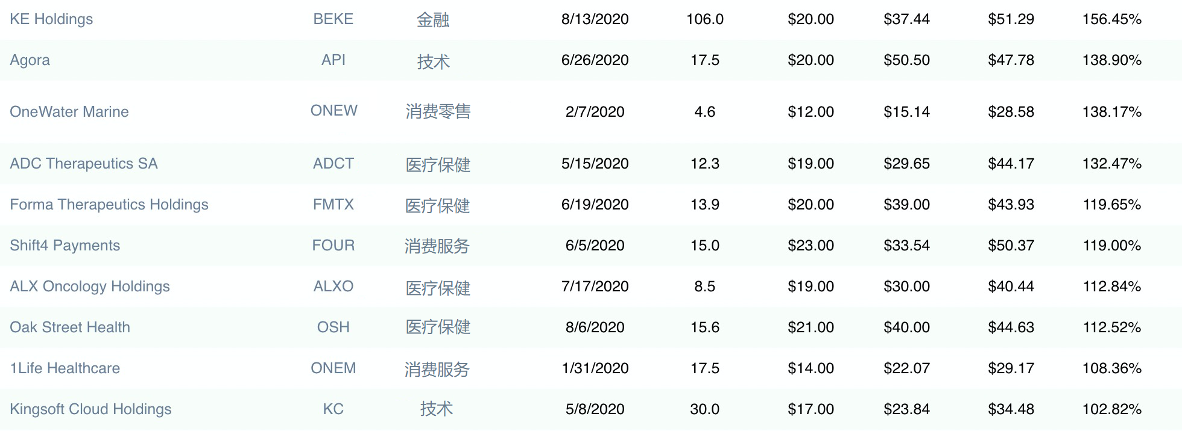
Task: Click 医疗保健 sector in ALX Oncology row
Action: (438, 288)
